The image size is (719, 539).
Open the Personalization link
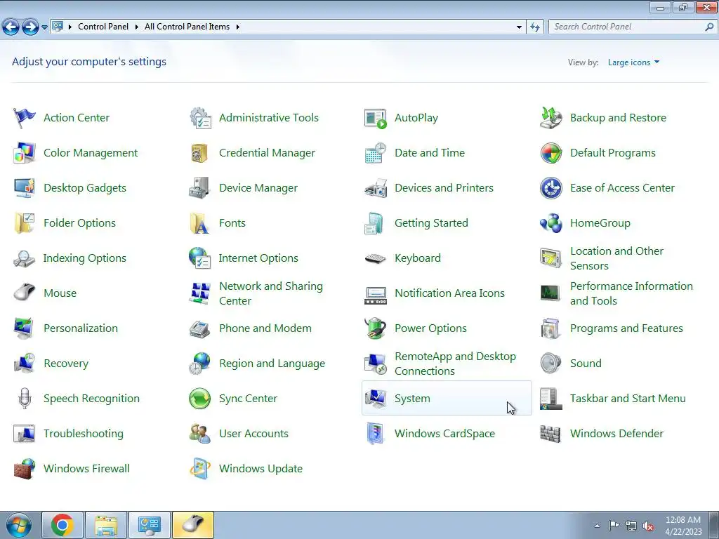81,328
